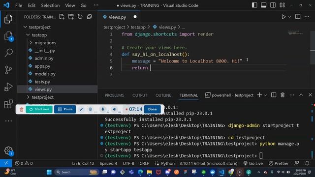Create a new file in Explorer

pos(62,17)
